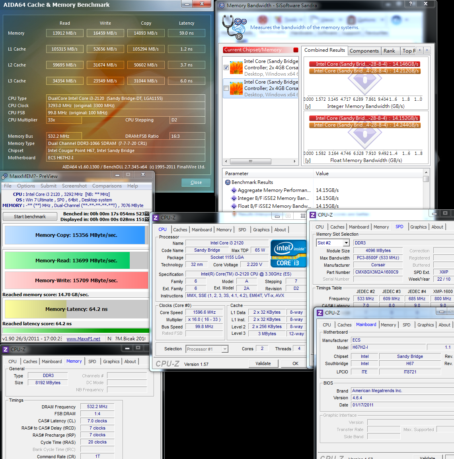This screenshot has height=459, width=454.
Task: Click the Z icon of CPU-Z Mainboard window
Action: 320,313
